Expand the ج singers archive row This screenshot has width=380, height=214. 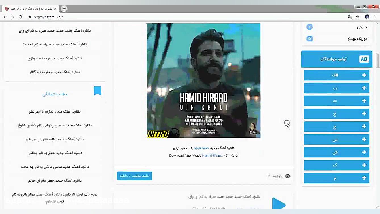(337, 114)
